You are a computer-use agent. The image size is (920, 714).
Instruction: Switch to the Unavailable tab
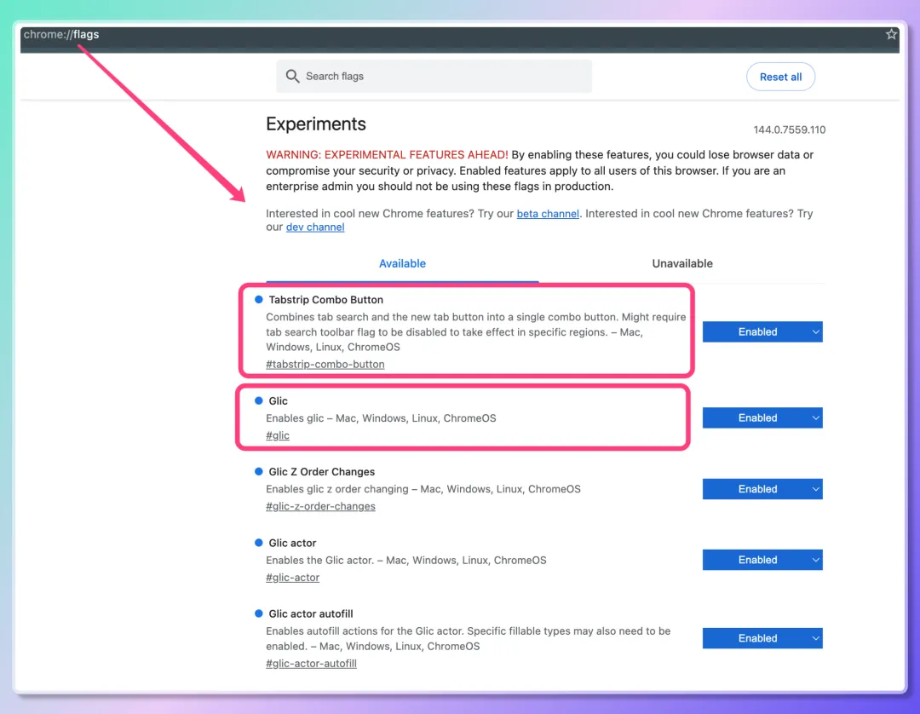(681, 264)
